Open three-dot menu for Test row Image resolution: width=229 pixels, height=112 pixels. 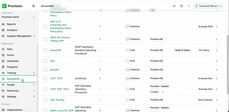click(x=217, y=61)
